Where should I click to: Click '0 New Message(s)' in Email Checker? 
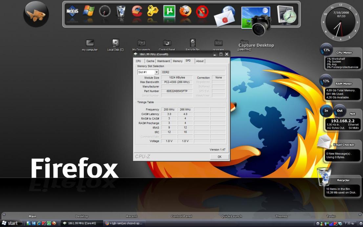click(339, 153)
